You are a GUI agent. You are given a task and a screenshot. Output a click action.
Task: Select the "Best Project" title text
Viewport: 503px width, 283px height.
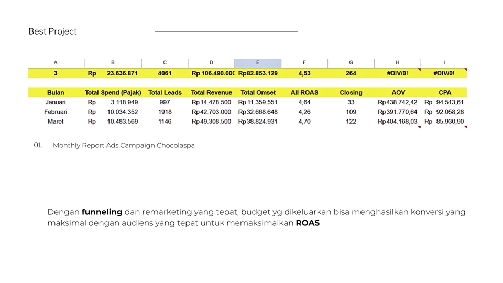[52, 31]
